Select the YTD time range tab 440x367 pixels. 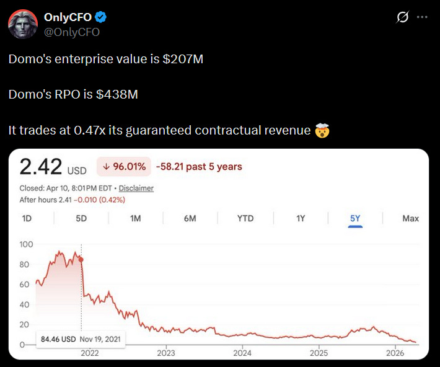pyautogui.click(x=245, y=218)
